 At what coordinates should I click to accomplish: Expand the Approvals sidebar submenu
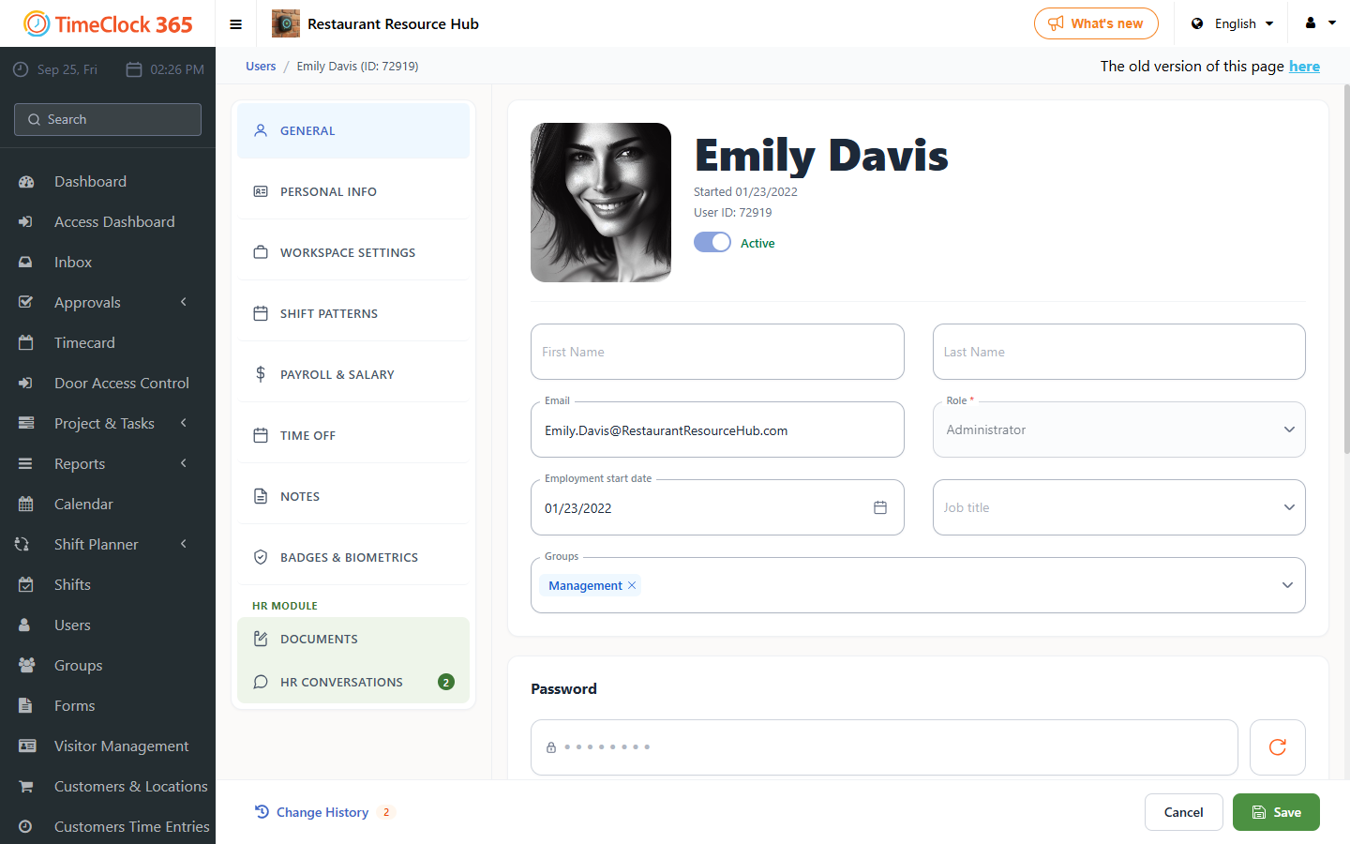point(184,302)
